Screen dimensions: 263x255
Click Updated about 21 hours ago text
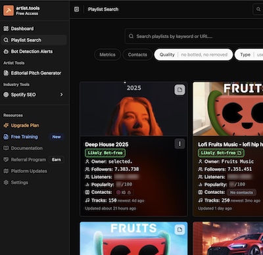click(110, 208)
